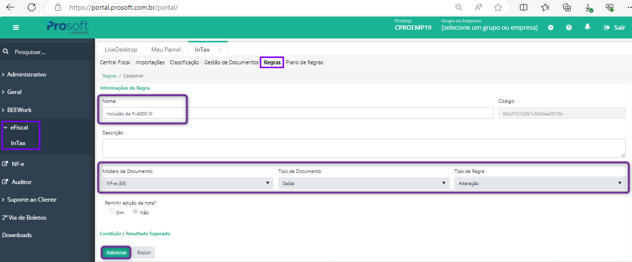Click the search magnifier in sidebar

6,51
